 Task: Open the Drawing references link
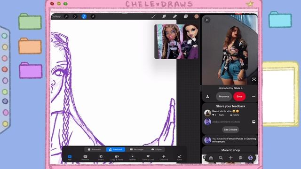(x=234, y=140)
